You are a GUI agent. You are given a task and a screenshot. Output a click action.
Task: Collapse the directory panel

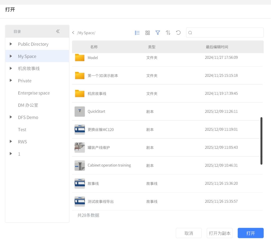click(58, 31)
